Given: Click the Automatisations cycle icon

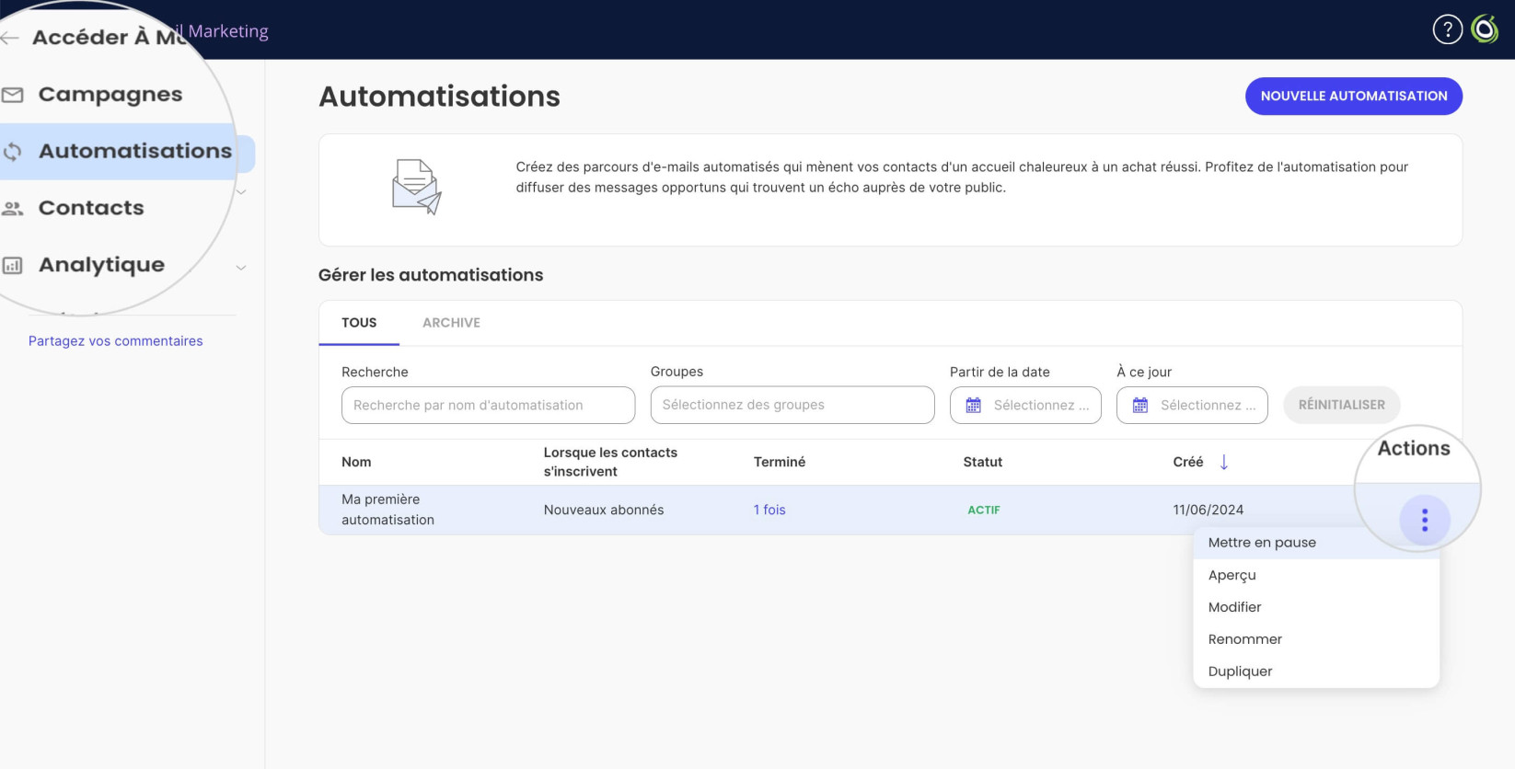Looking at the screenshot, I should [12, 152].
